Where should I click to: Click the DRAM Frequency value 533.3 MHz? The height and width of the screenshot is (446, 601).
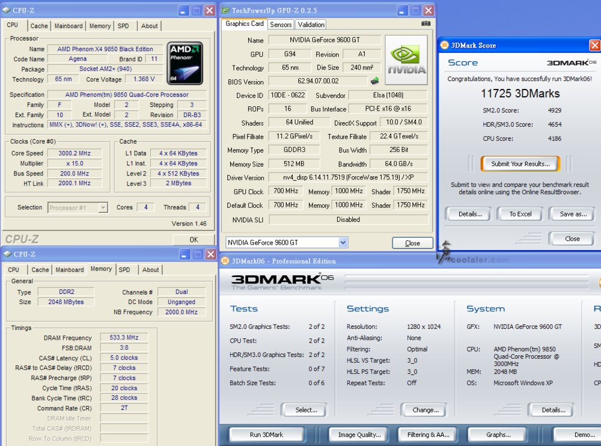point(124,337)
